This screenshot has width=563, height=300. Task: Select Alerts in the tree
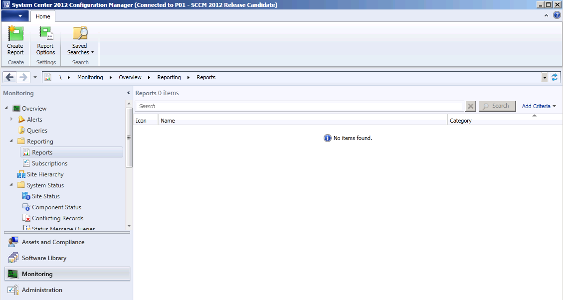[x=34, y=120]
